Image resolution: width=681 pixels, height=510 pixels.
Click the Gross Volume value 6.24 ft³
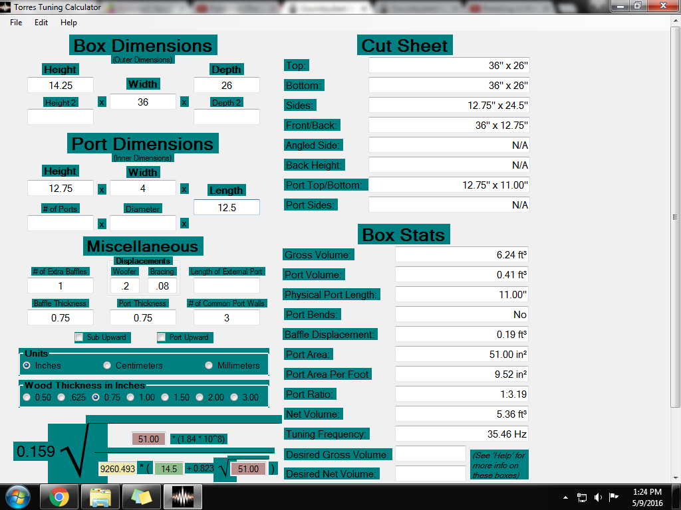462,254
